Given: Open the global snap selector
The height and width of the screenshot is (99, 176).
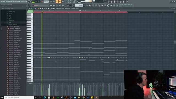Looking at the screenshot, I should pyautogui.click(x=69, y=5).
